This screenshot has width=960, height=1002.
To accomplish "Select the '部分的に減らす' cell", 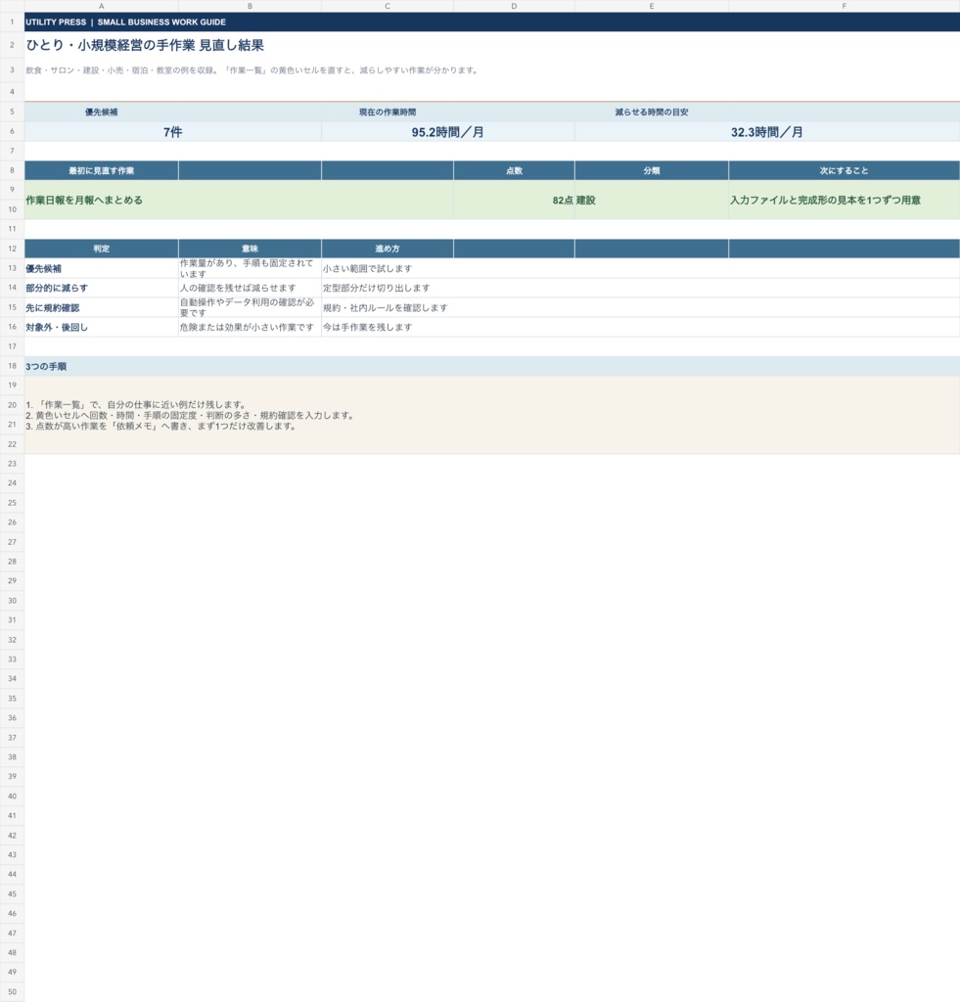I will [x=101, y=289].
